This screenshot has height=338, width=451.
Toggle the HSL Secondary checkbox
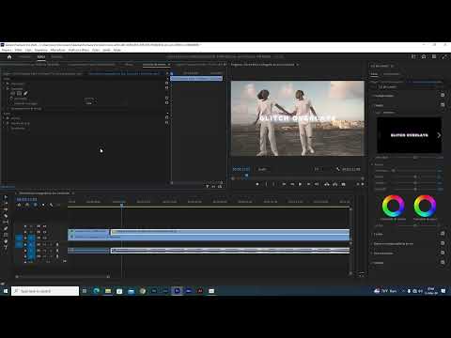click(443, 253)
